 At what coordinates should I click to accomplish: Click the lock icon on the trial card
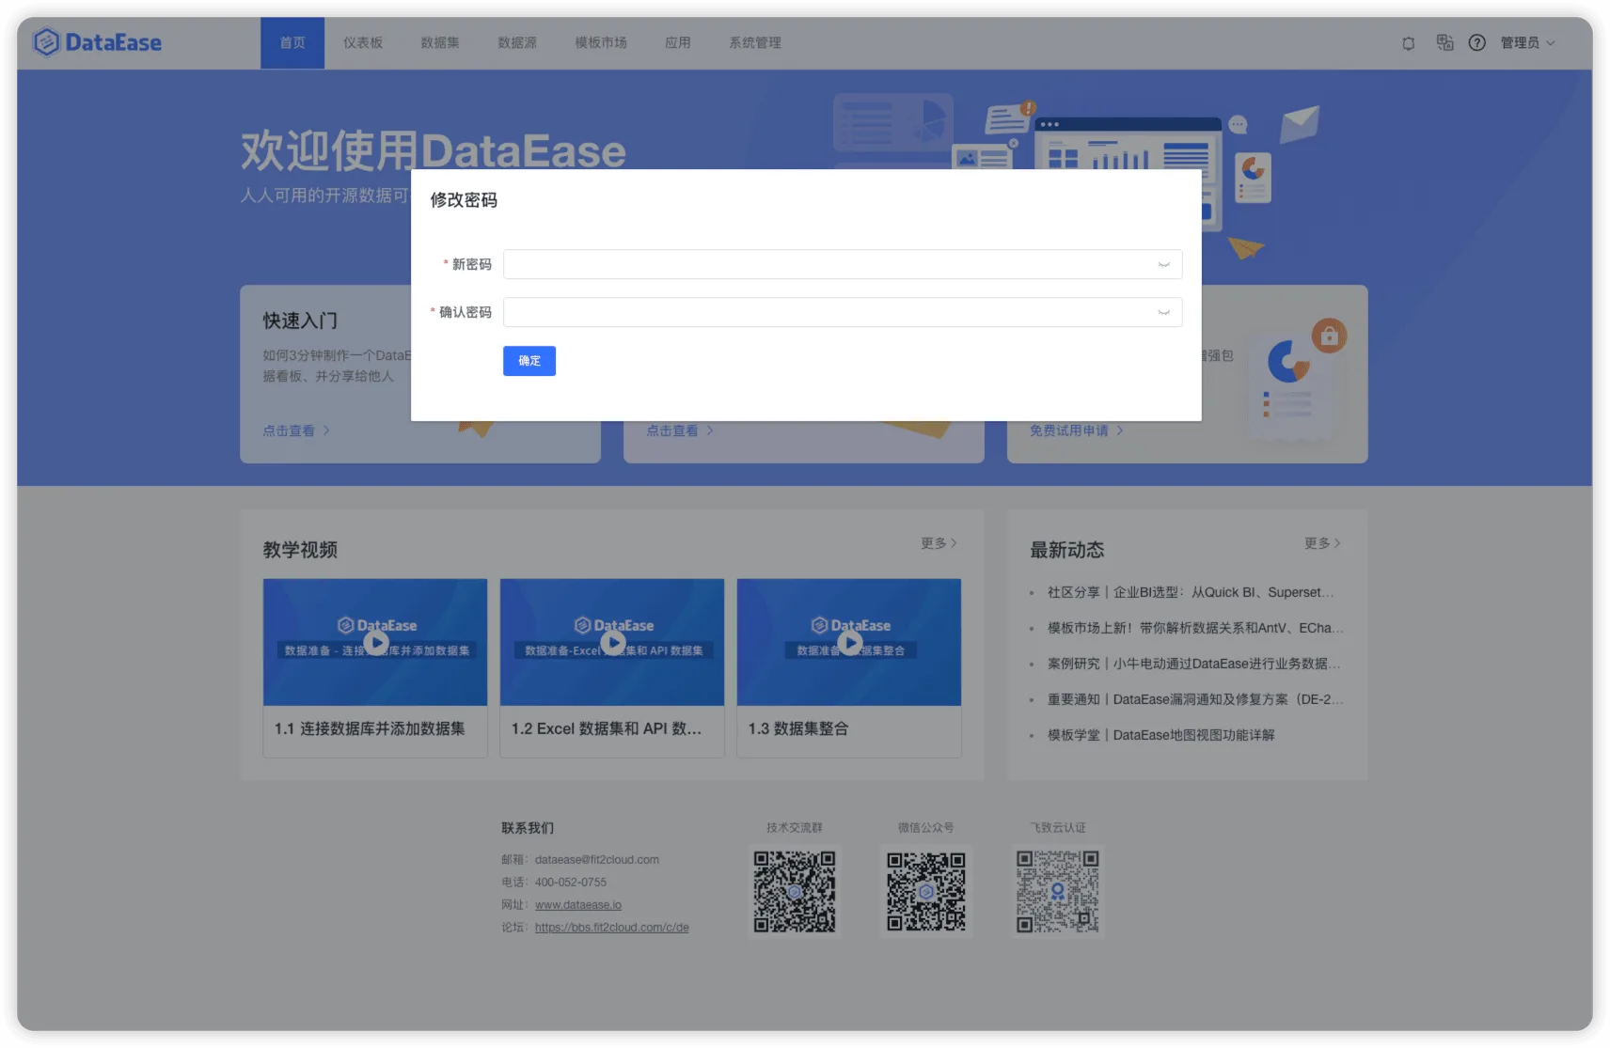(1329, 336)
